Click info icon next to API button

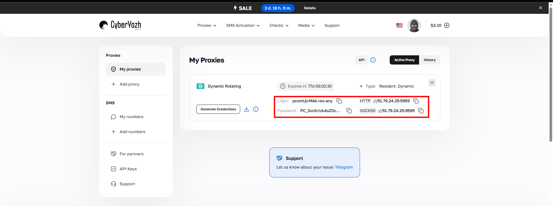[373, 60]
